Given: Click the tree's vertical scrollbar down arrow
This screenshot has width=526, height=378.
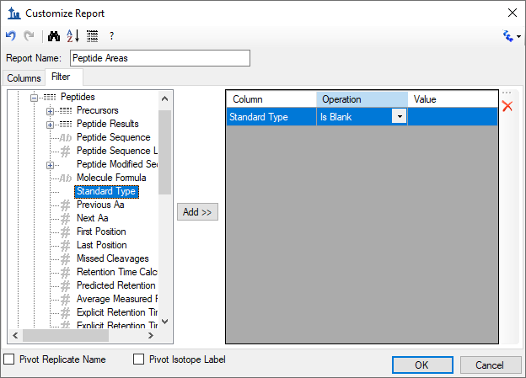Looking at the screenshot, I should pyautogui.click(x=164, y=322).
